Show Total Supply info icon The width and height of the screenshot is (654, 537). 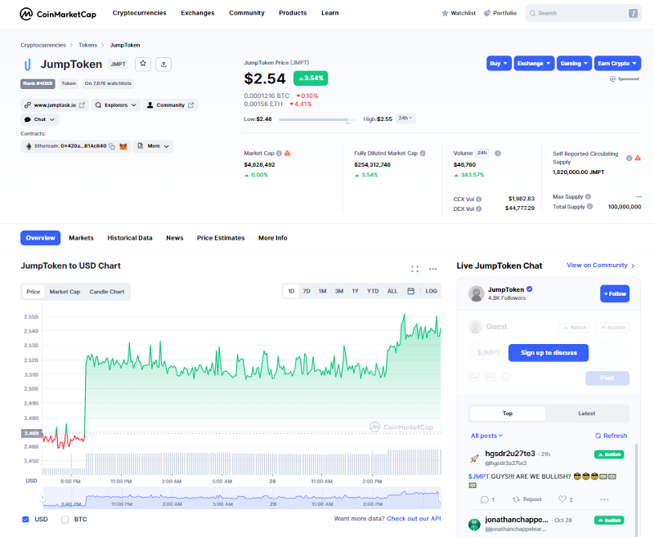(589, 206)
